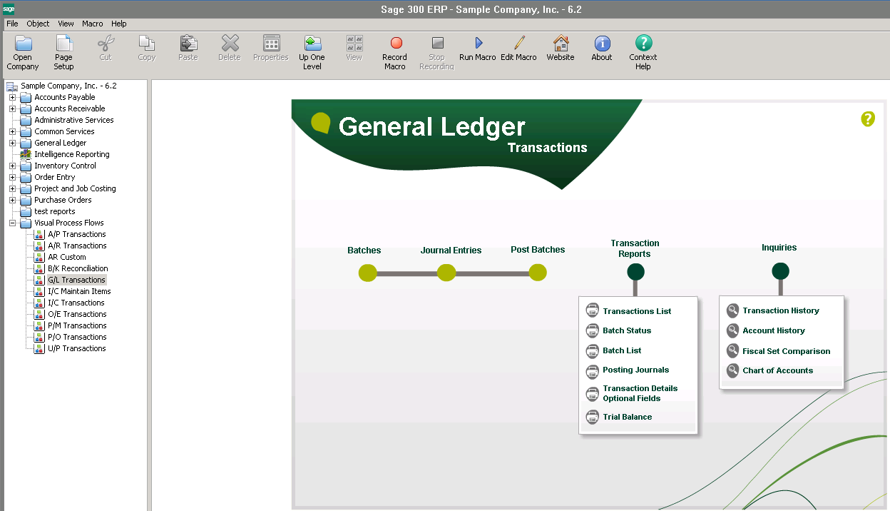The width and height of the screenshot is (890, 511).
Task: Expand the Accounts Receivable tree node
Action: point(12,108)
